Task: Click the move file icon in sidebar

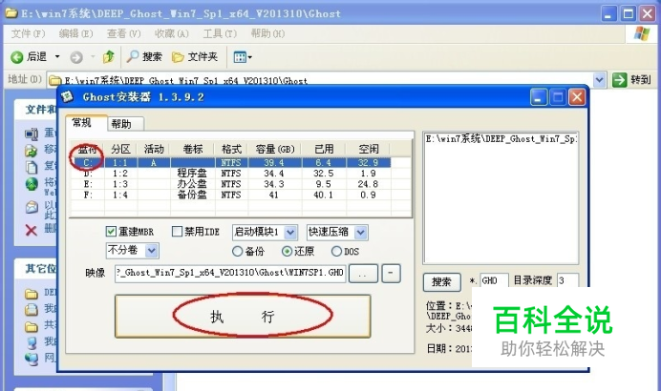Action: 32,151
